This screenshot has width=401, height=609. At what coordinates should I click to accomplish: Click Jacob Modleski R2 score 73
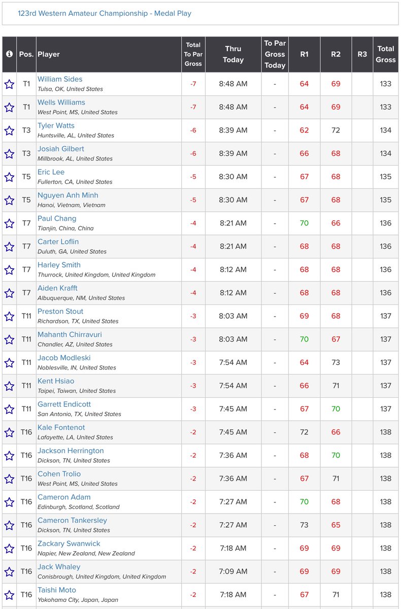point(336,363)
